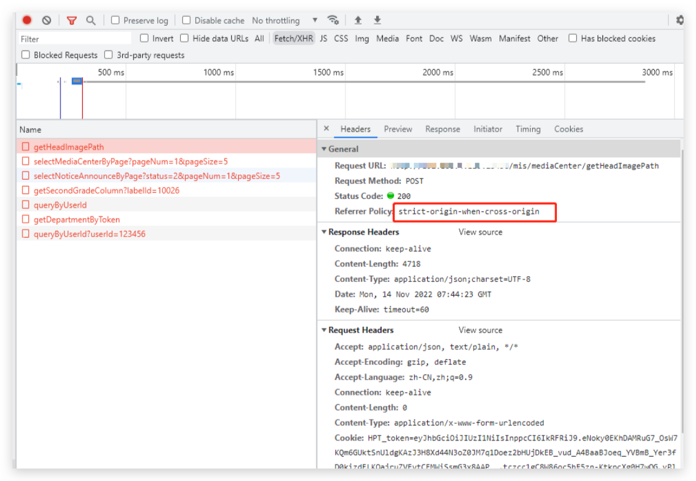Select the queryByUserId request without parameters
Screen dimensions: 696x481
click(167, 205)
